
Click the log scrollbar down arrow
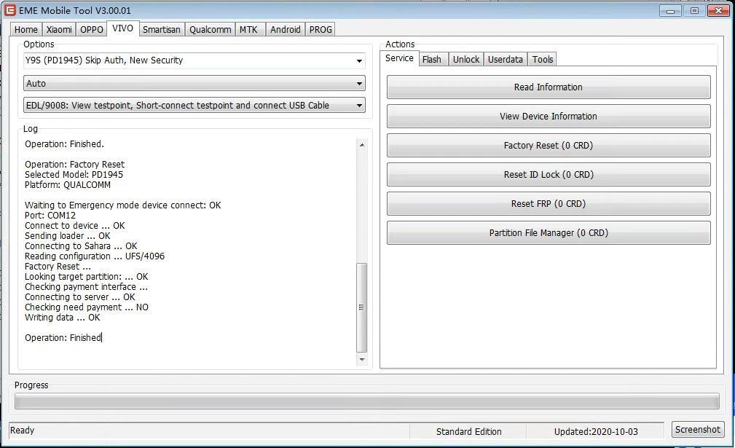[x=362, y=359]
